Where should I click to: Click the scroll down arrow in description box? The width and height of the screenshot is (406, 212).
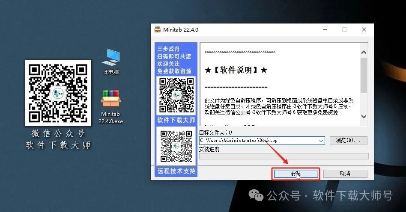click(364, 116)
